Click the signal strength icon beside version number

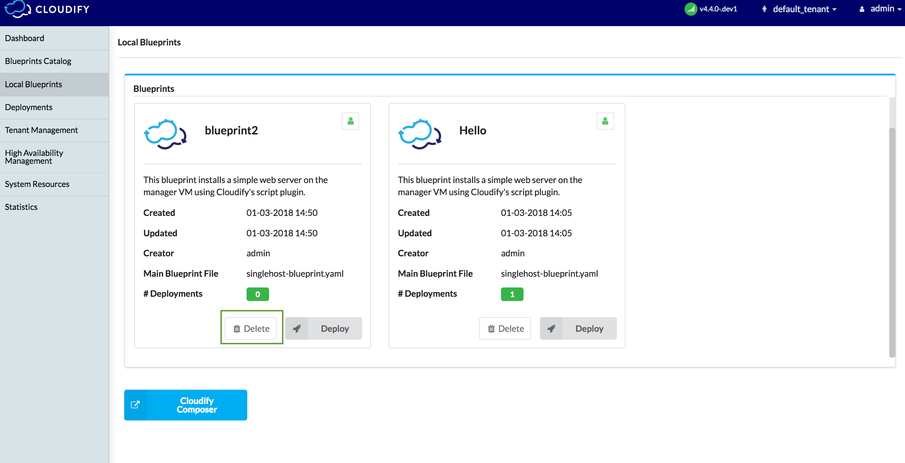[x=691, y=9]
